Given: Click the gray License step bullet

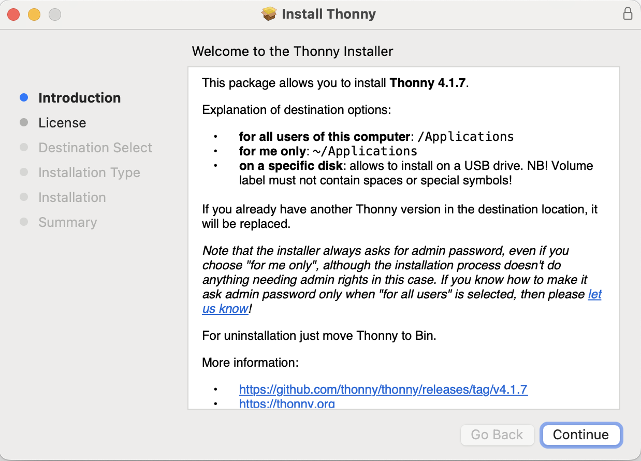Looking at the screenshot, I should pyautogui.click(x=23, y=122).
